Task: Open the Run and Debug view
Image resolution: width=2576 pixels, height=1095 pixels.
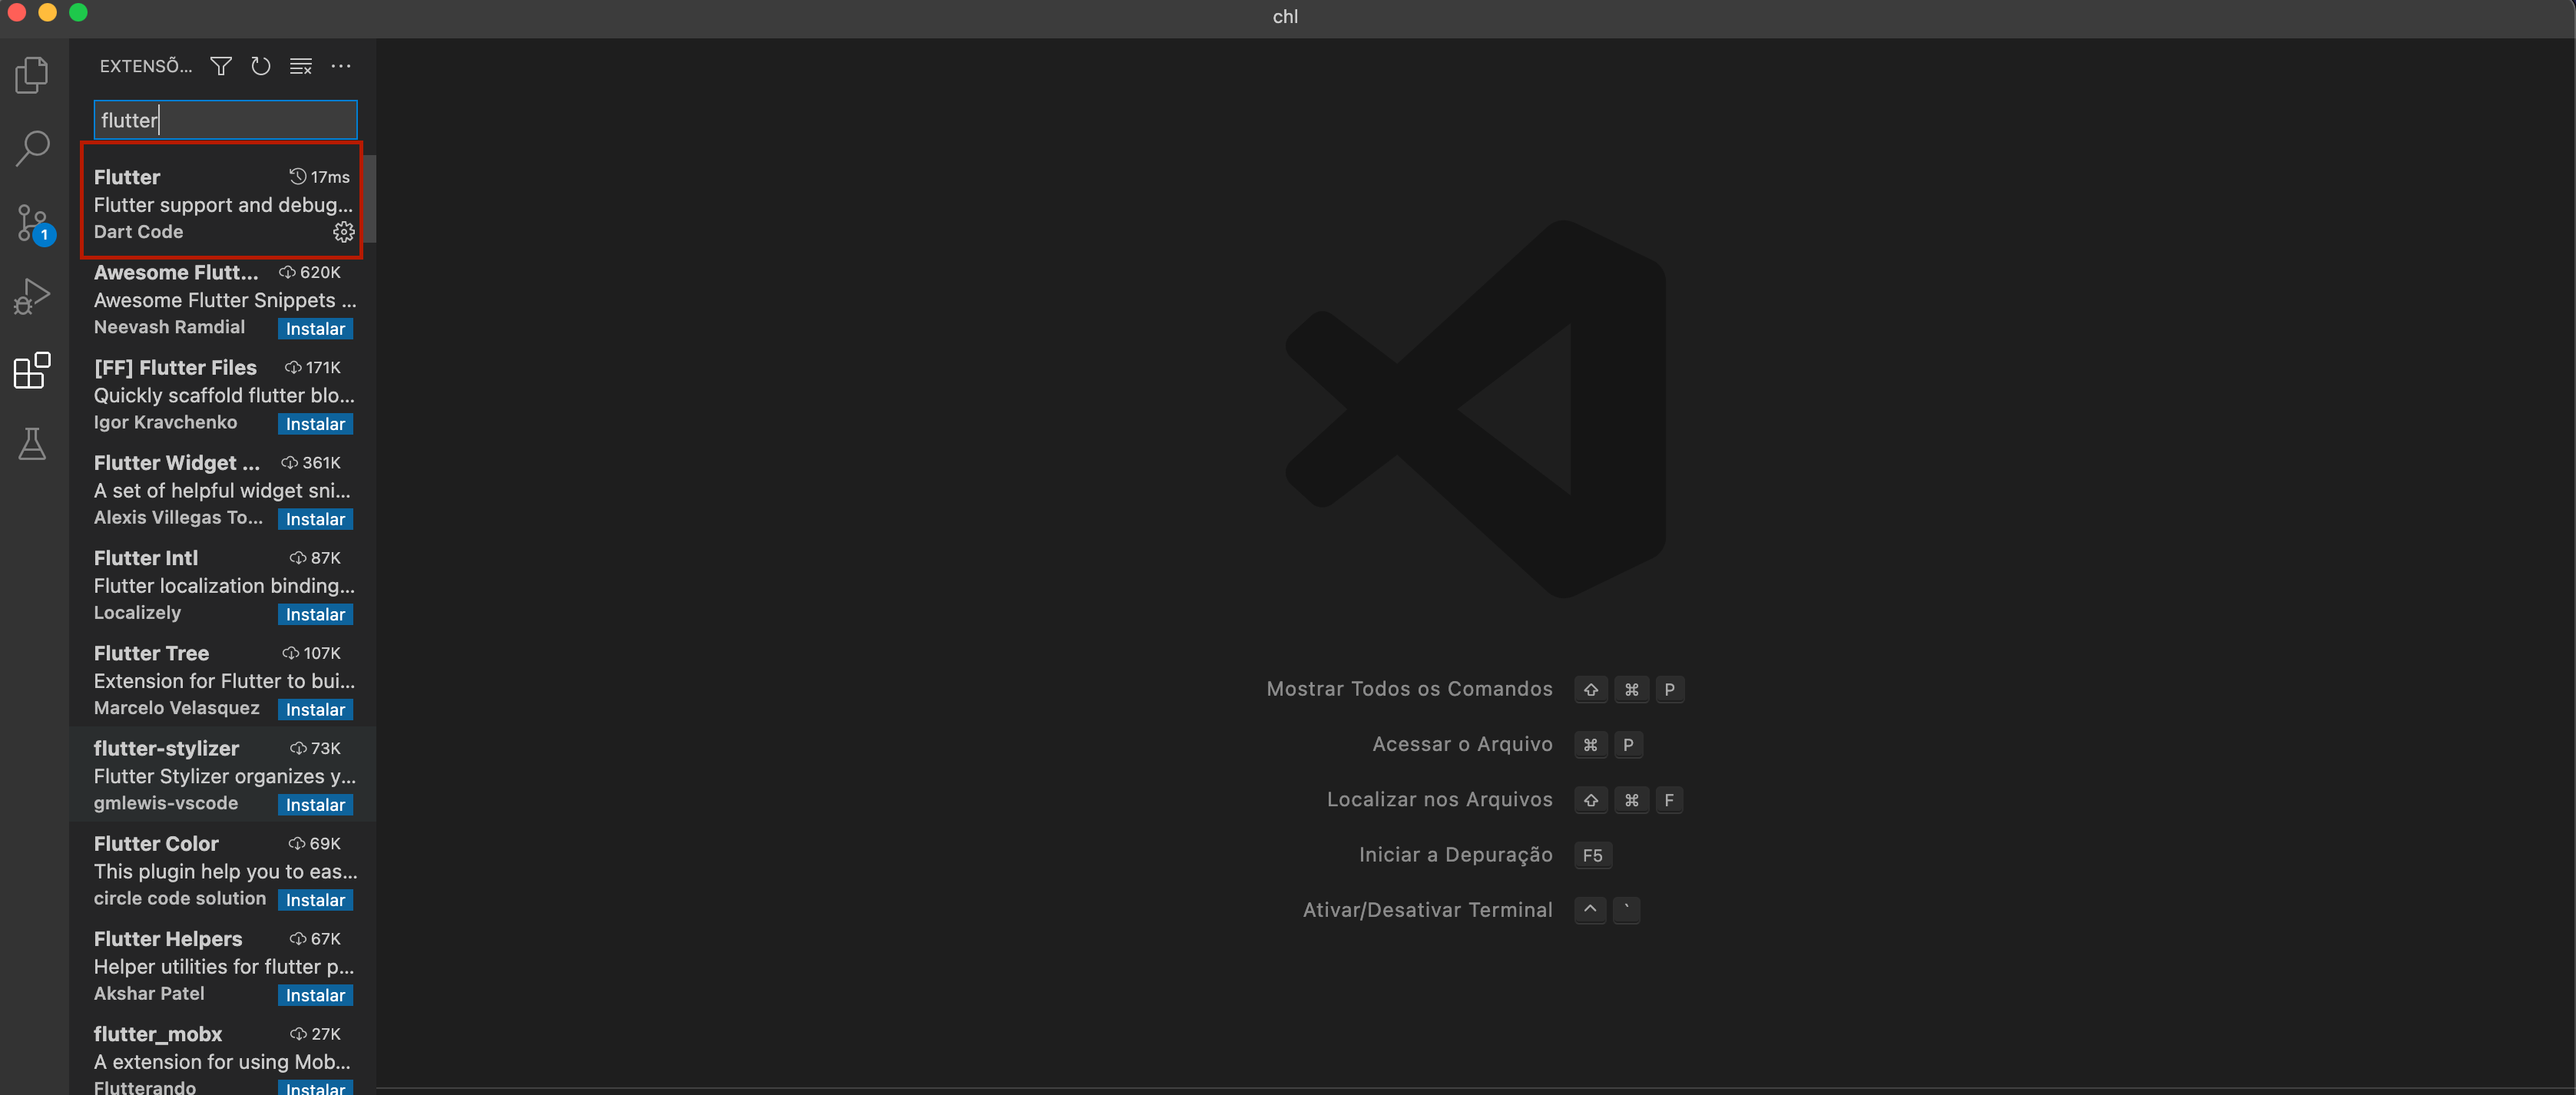Action: [x=32, y=296]
